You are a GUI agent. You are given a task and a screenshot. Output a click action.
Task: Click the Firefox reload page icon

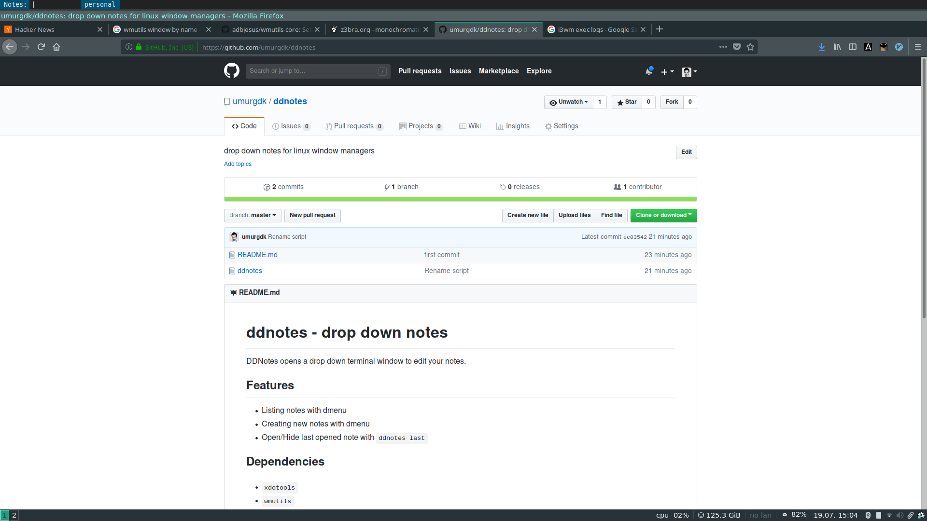tap(41, 47)
